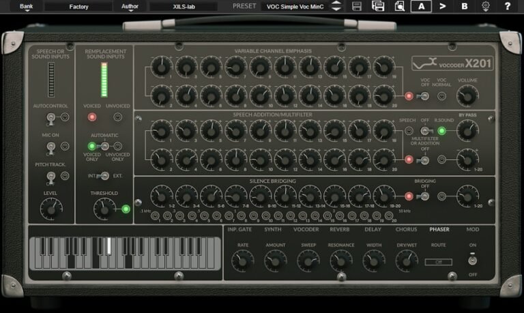Copy A to B with the arrow icon
Image resolution: width=524 pixels, height=313 pixels.
(x=442, y=6)
